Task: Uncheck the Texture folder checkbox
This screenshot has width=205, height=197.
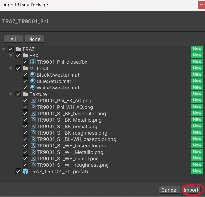Action: [x=18, y=94]
